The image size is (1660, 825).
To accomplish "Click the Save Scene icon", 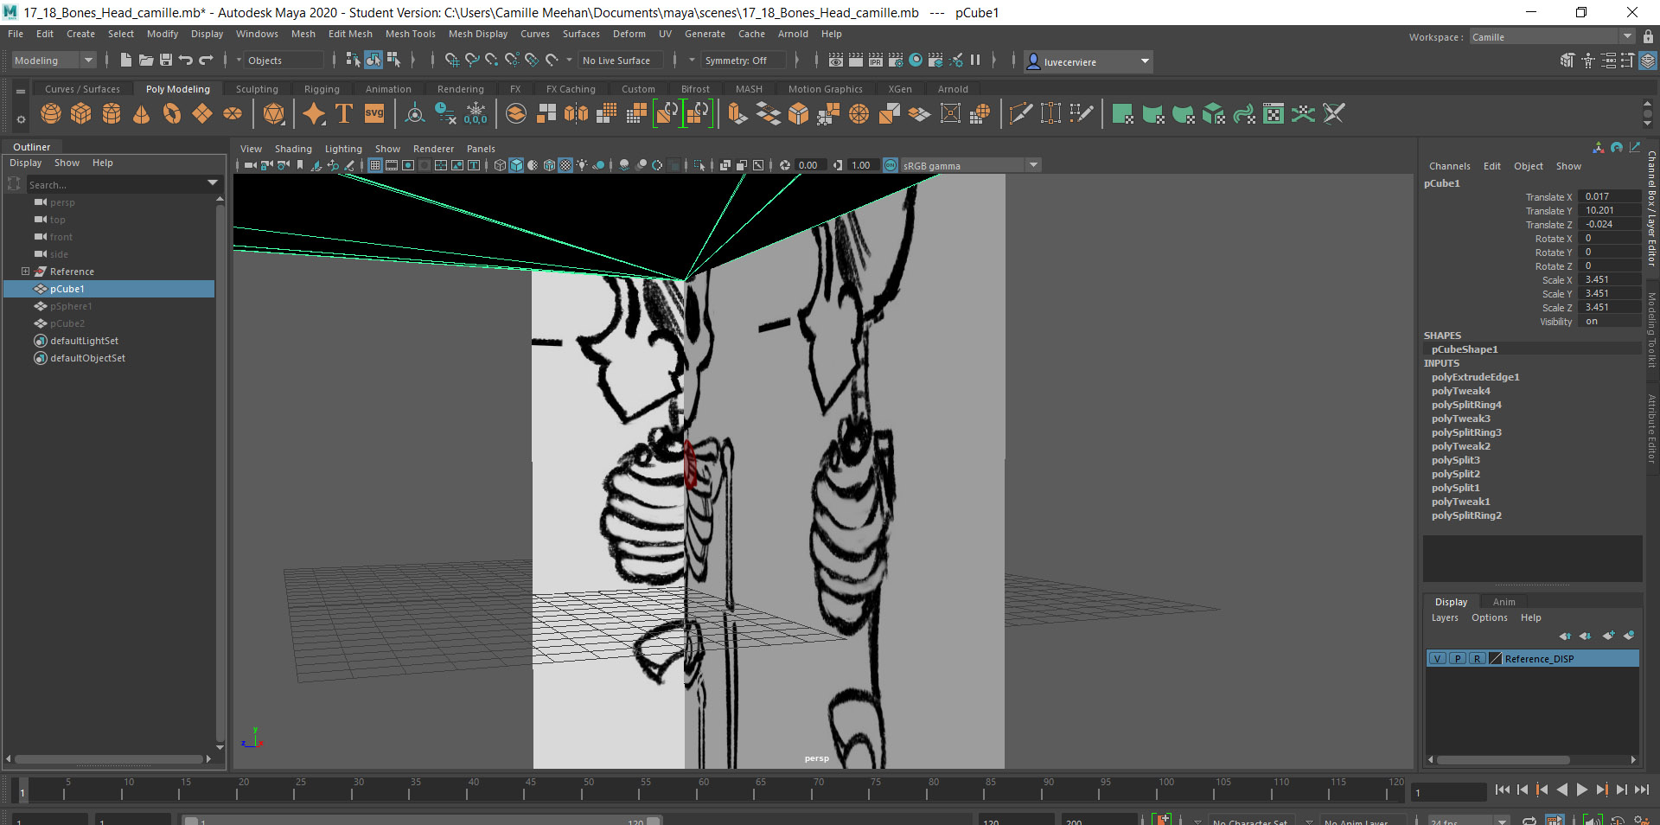I will pyautogui.click(x=166, y=60).
